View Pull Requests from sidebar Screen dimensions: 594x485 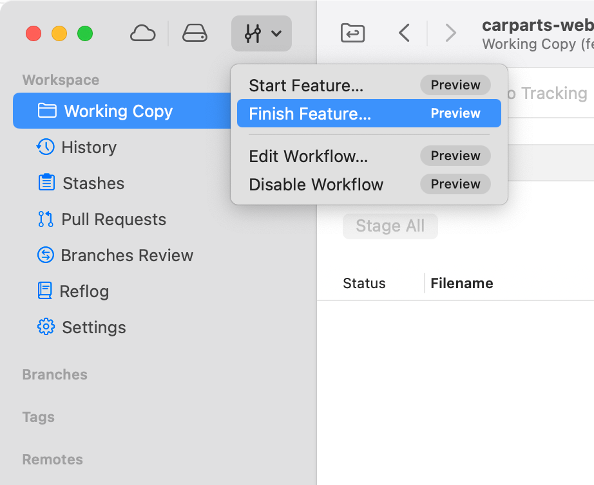coord(112,219)
